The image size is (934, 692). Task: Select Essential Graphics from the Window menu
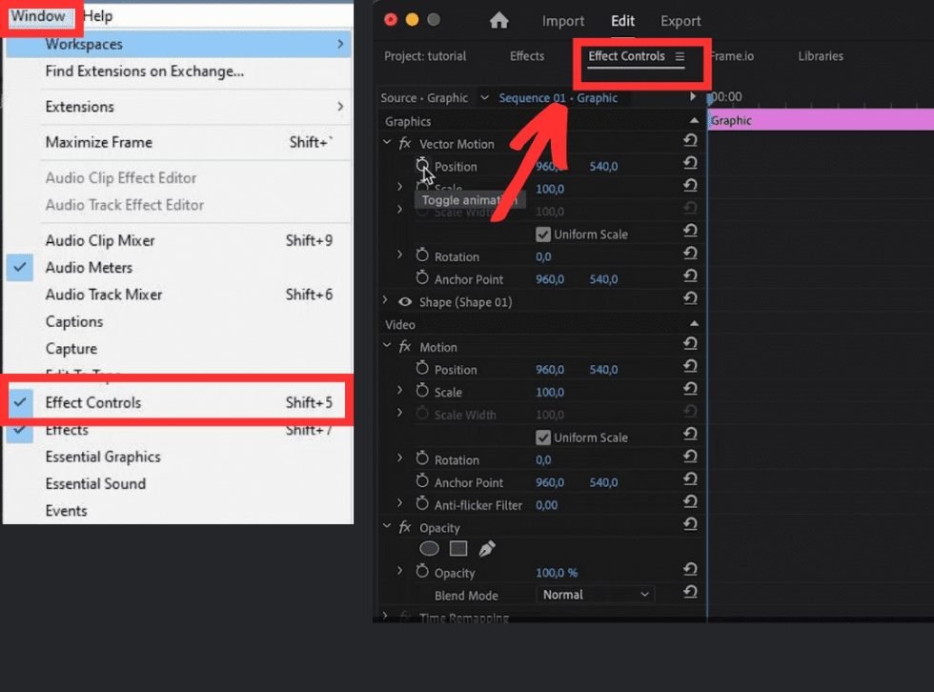tap(103, 457)
